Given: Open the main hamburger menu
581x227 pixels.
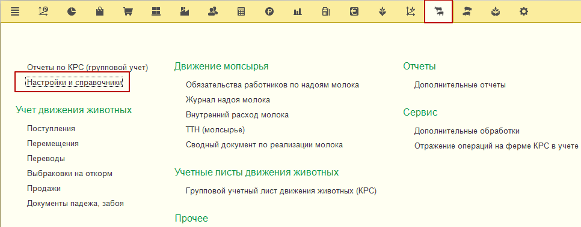Looking at the screenshot, I should click(x=15, y=12).
